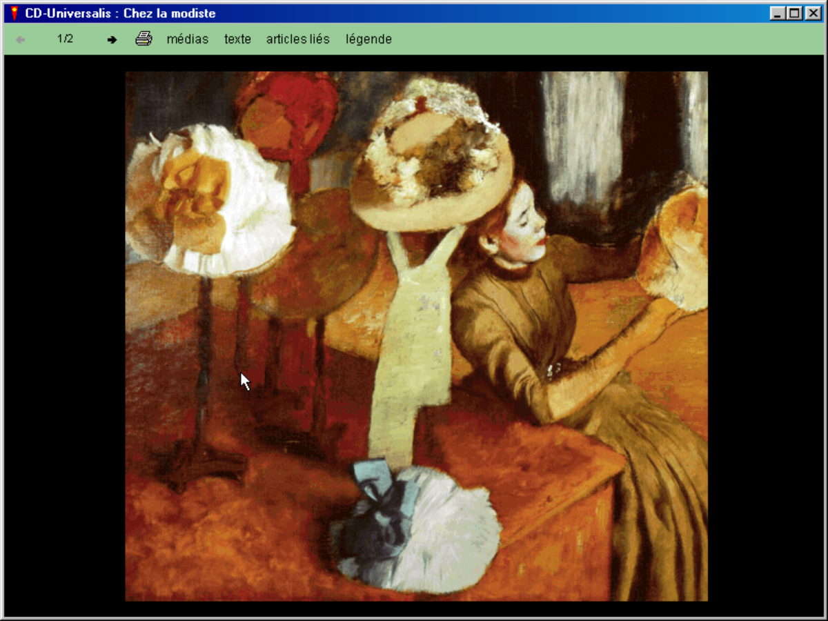Print the image using the printer icon

(x=144, y=39)
